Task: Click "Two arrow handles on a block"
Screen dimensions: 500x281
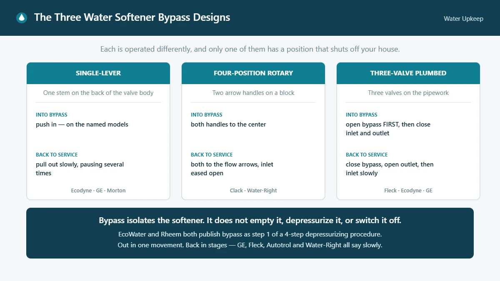Action: tap(253, 93)
